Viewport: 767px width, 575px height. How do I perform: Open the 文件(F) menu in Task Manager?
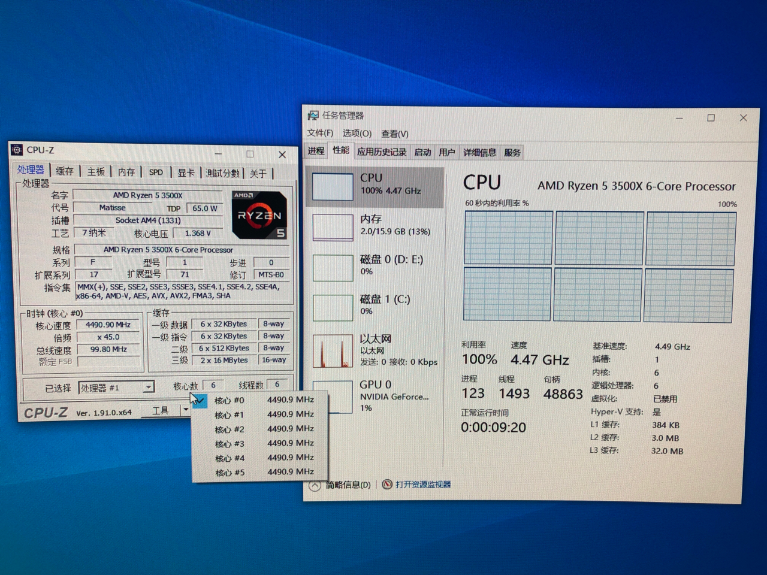point(320,133)
